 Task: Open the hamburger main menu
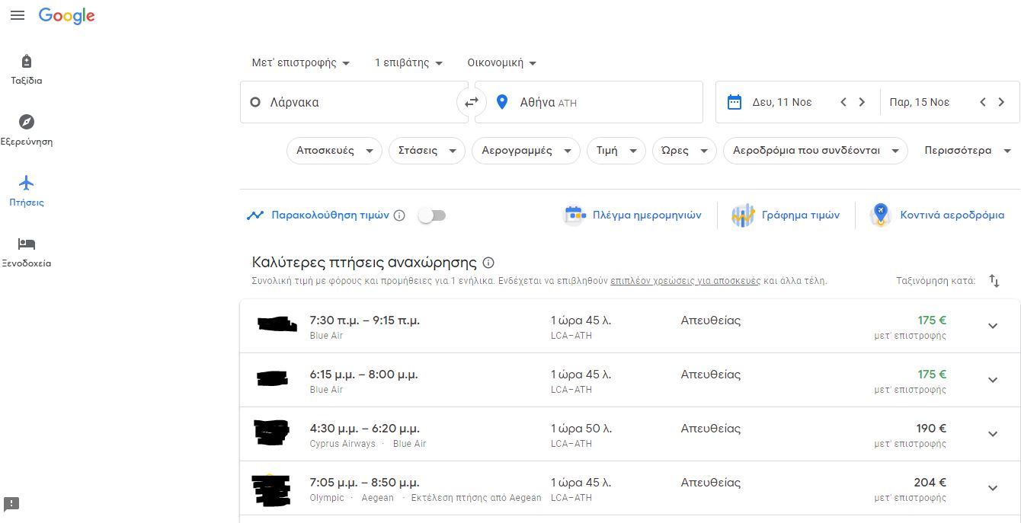pyautogui.click(x=17, y=16)
